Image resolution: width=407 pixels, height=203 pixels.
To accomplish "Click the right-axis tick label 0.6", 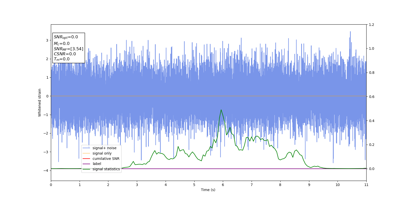I will coord(371,97).
